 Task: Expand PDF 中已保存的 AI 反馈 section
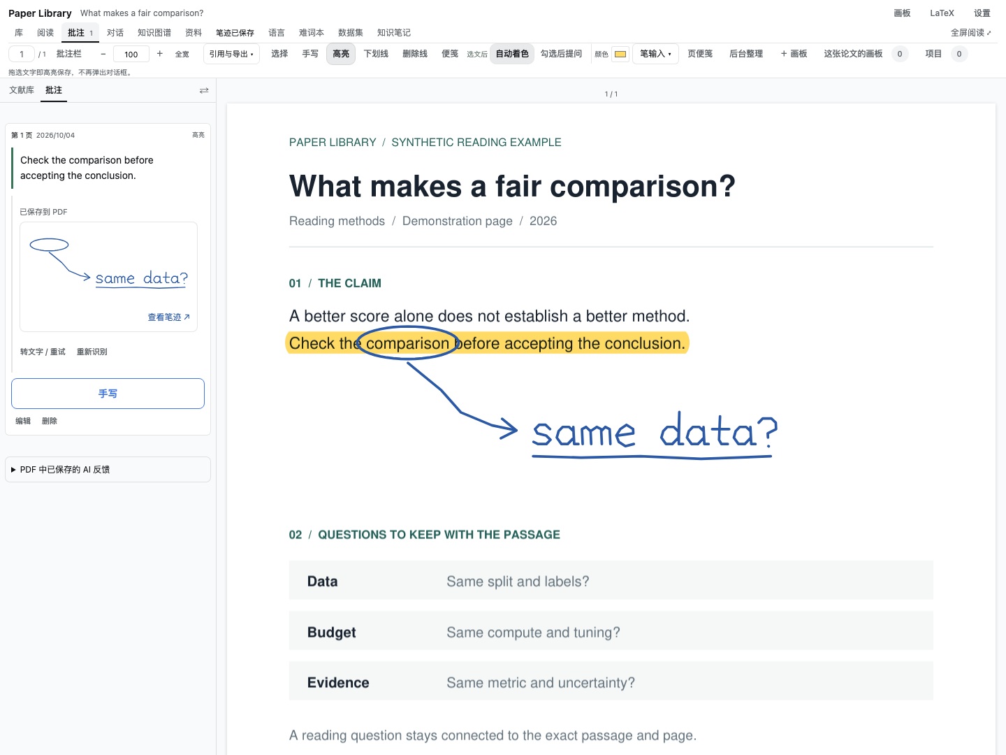108,470
